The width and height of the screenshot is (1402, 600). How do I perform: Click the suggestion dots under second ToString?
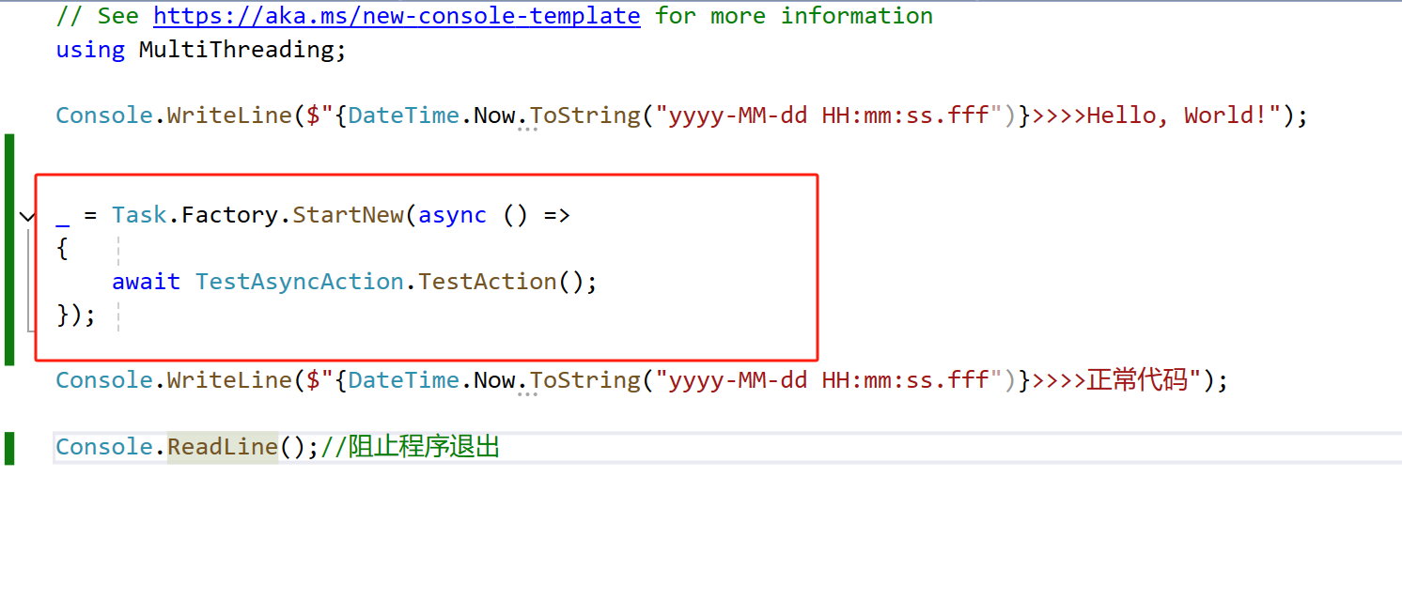tap(527, 394)
